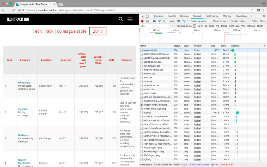
Task: Enable Group by frame checkbox
Action: tap(189, 21)
